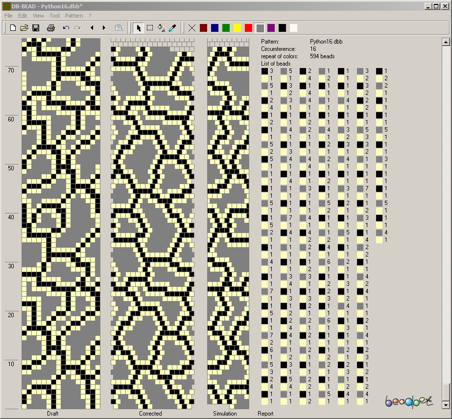The image size is (452, 419).
Task: Select the X no-color swatch
Action: (192, 28)
